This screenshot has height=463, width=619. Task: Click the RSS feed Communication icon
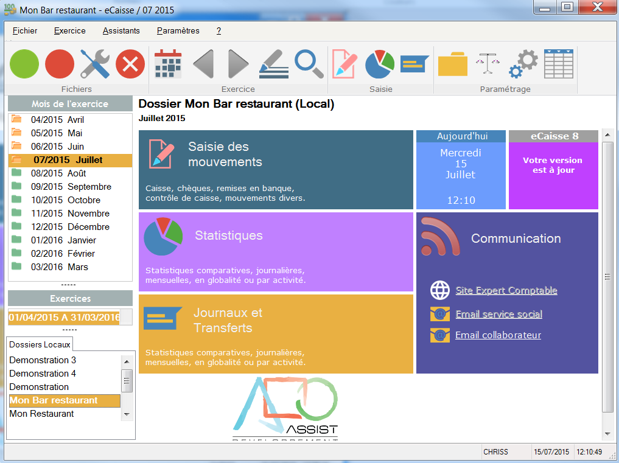(x=439, y=237)
